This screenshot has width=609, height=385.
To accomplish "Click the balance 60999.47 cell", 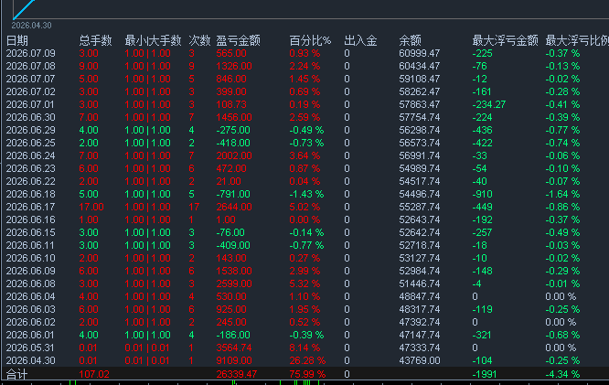I will [419, 53].
